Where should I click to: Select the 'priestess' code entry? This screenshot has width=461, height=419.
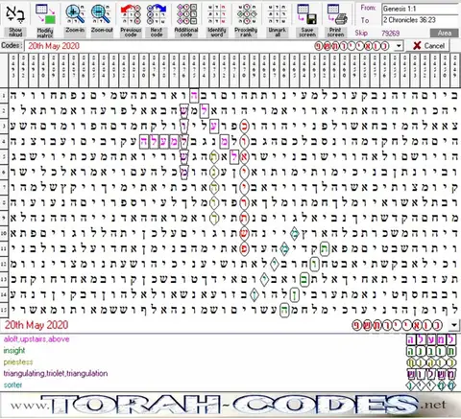point(18,362)
